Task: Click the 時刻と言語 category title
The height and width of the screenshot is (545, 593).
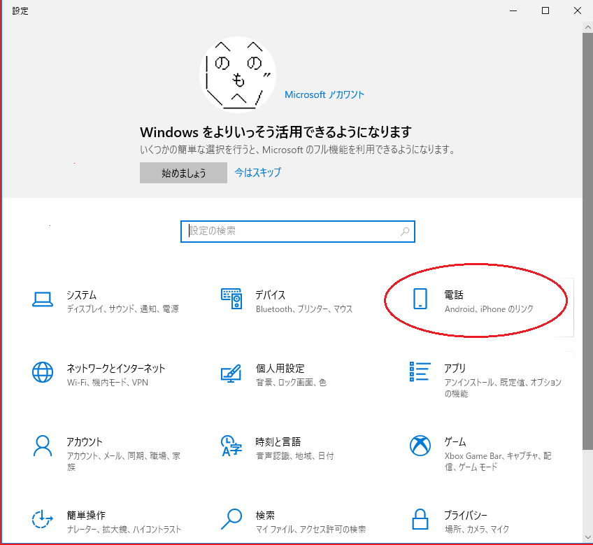Action: click(x=278, y=441)
